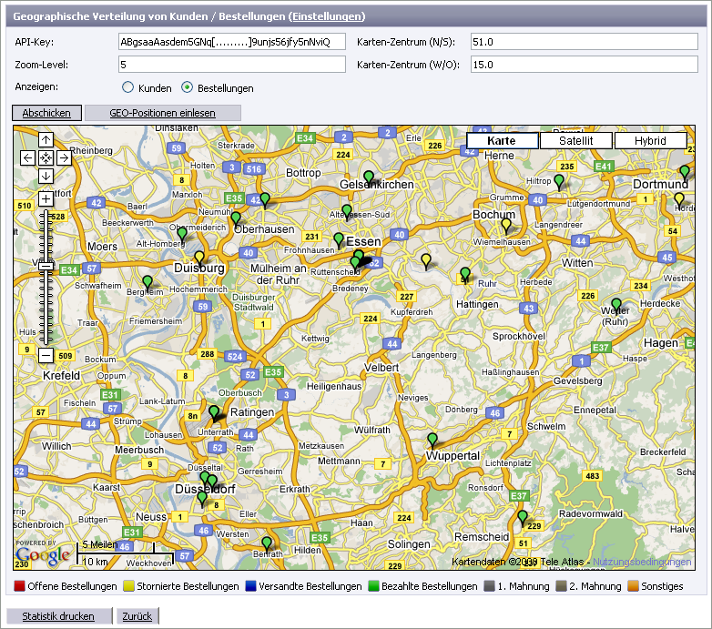Click the yellow marker at Duisburg

tap(199, 258)
